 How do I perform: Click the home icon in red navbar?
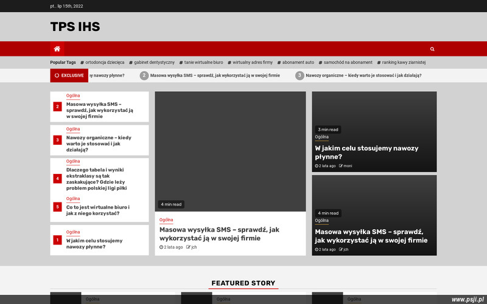[57, 49]
